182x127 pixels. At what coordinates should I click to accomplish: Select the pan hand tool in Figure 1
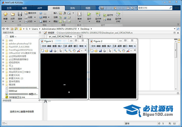click(x=74, y=51)
